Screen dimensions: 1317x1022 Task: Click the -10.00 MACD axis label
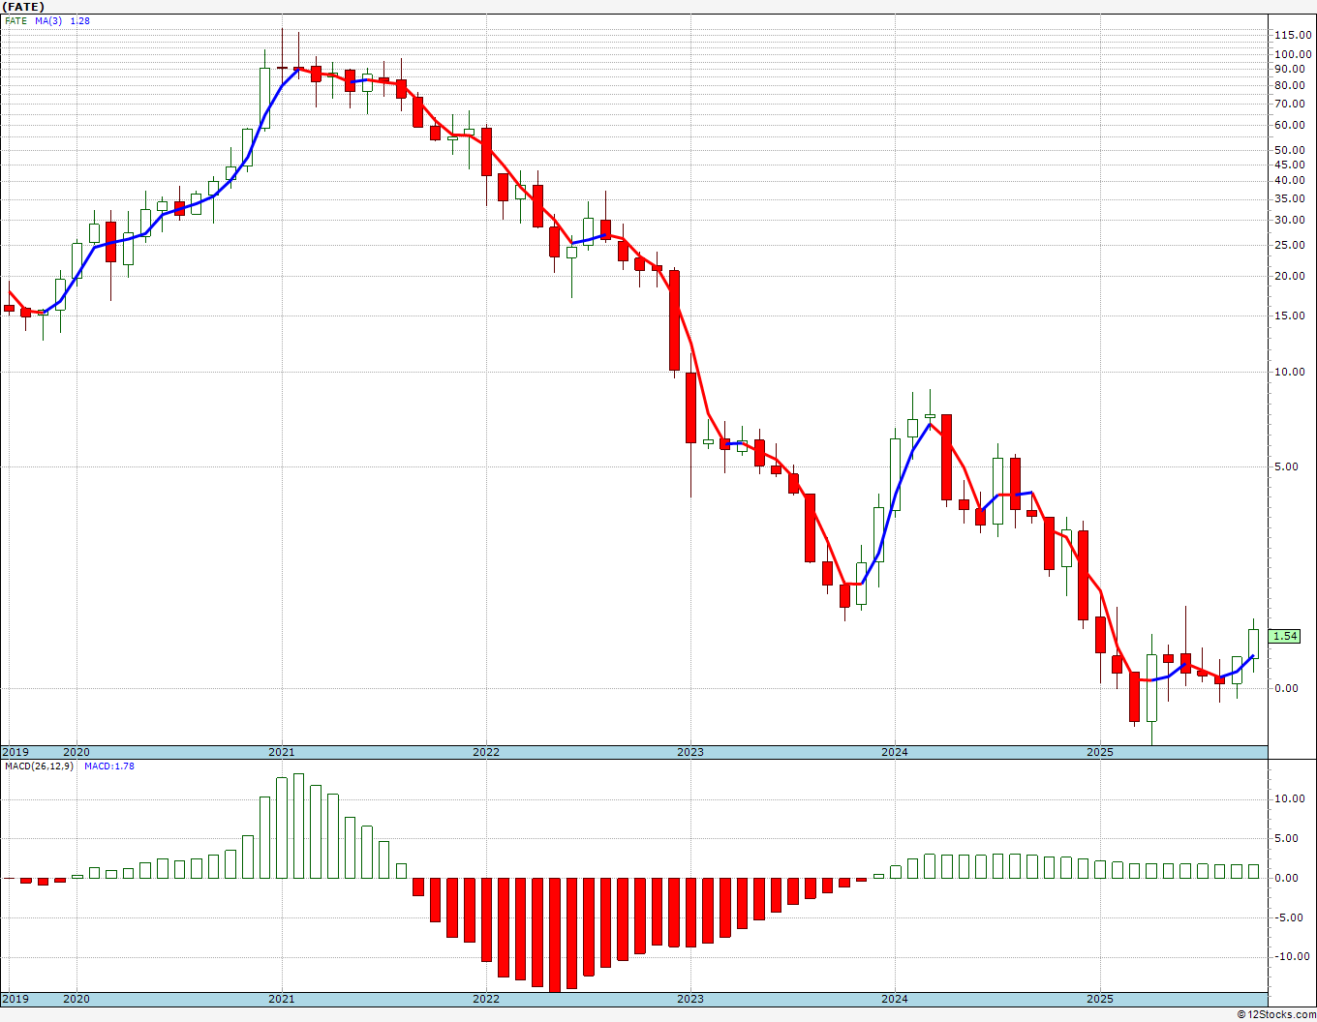point(1291,956)
